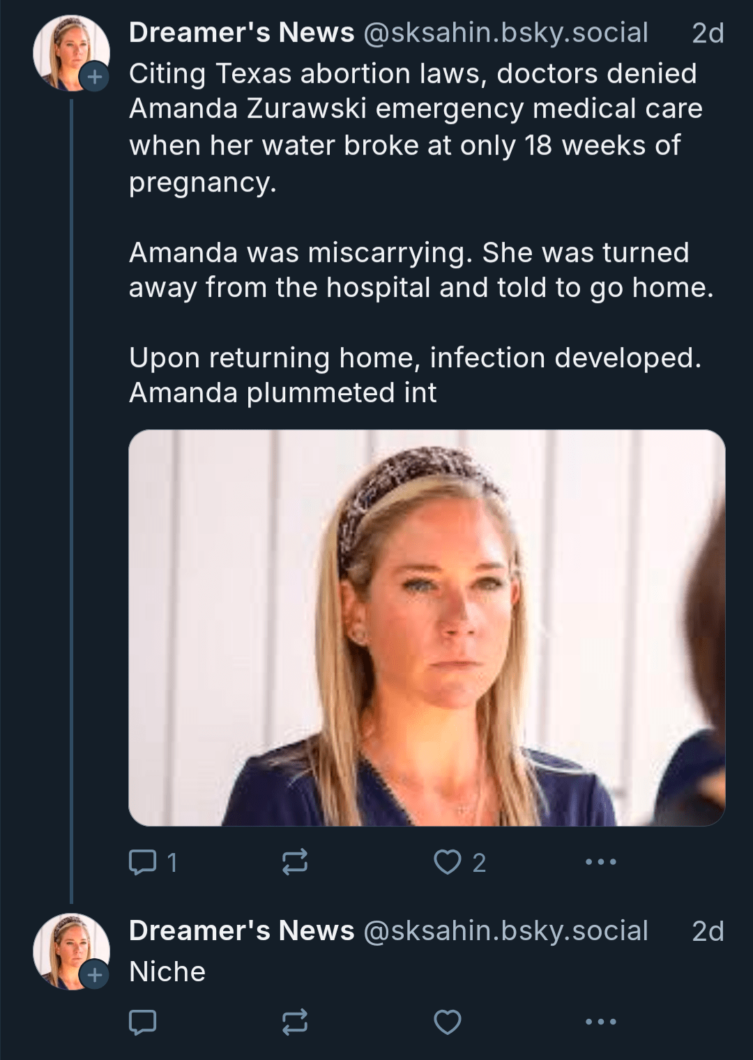Viewport: 753px width, 1060px height.
Task: Open top Dreamer's News profile avatar
Action: 66,50
